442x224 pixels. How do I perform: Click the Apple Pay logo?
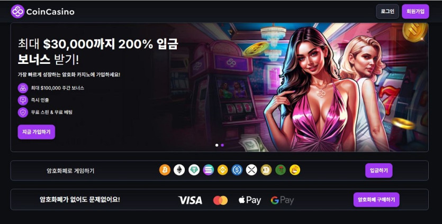(249, 200)
